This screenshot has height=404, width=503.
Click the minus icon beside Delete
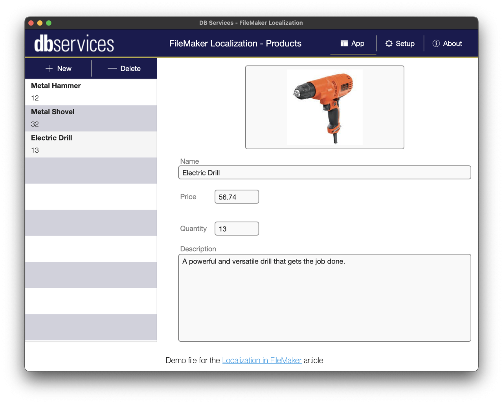112,68
